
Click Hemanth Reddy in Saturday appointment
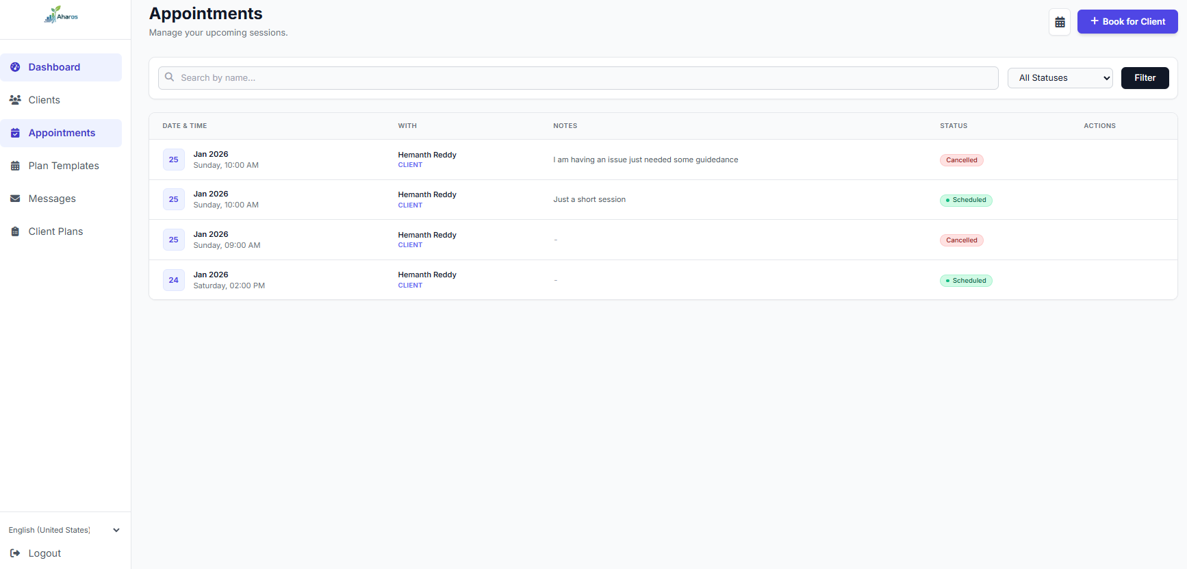pyautogui.click(x=427, y=275)
